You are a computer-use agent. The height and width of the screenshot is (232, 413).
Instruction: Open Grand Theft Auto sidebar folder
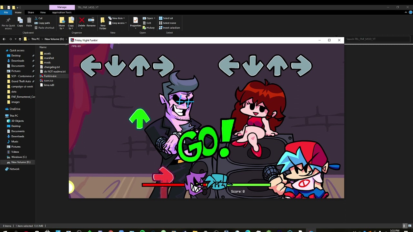click(21, 81)
